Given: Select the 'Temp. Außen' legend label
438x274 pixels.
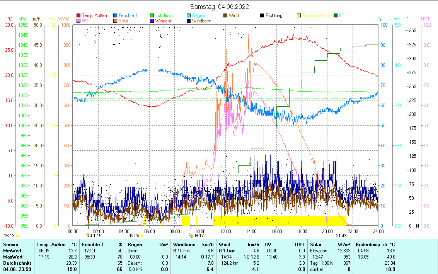Looking at the screenshot, I should (94, 15).
